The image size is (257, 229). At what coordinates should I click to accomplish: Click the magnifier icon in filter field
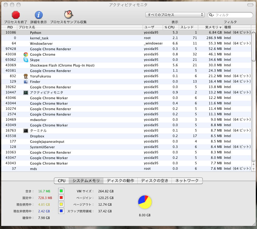(x=212, y=15)
